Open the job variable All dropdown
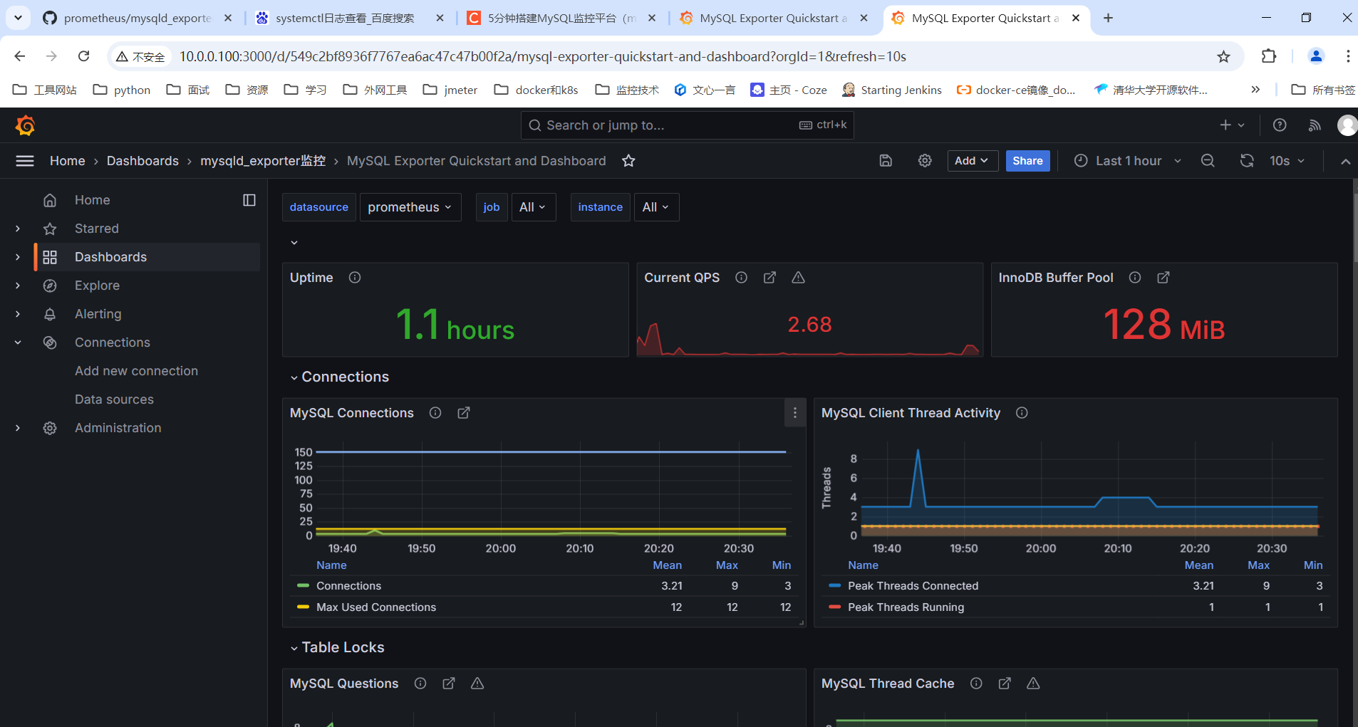Screen dimensions: 1358x727 (534, 207)
